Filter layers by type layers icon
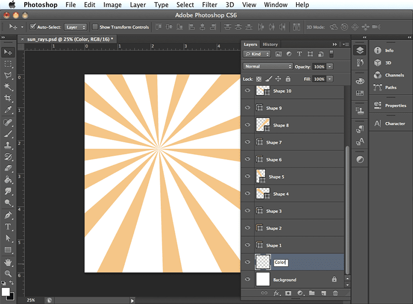This screenshot has width=413, height=304. point(300,54)
